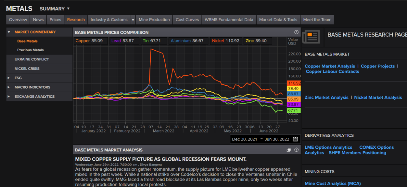Open Copper Labour Contracts link
This screenshot has height=187, width=407.
tap(332, 71)
